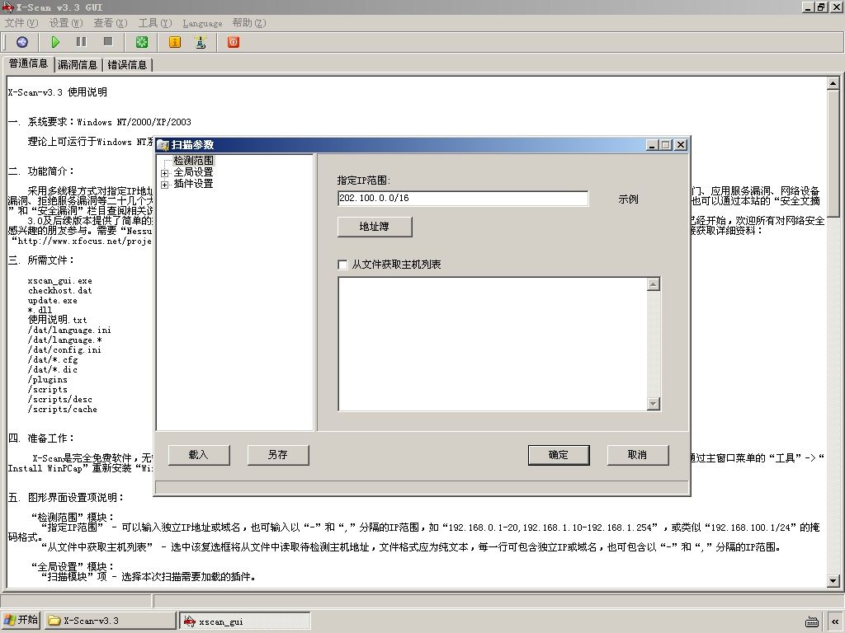Click the yellow info toolbar icon
845x633 pixels.
click(x=175, y=42)
